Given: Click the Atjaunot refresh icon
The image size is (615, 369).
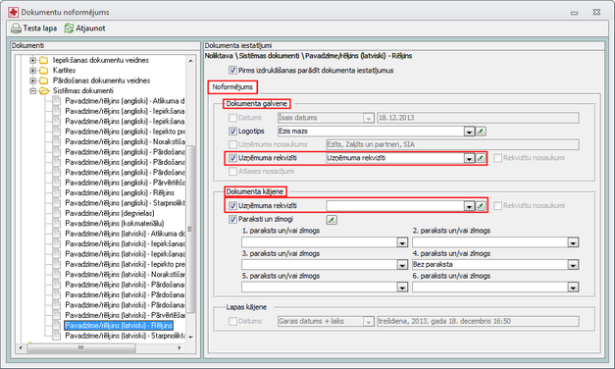Looking at the screenshot, I should tap(69, 28).
